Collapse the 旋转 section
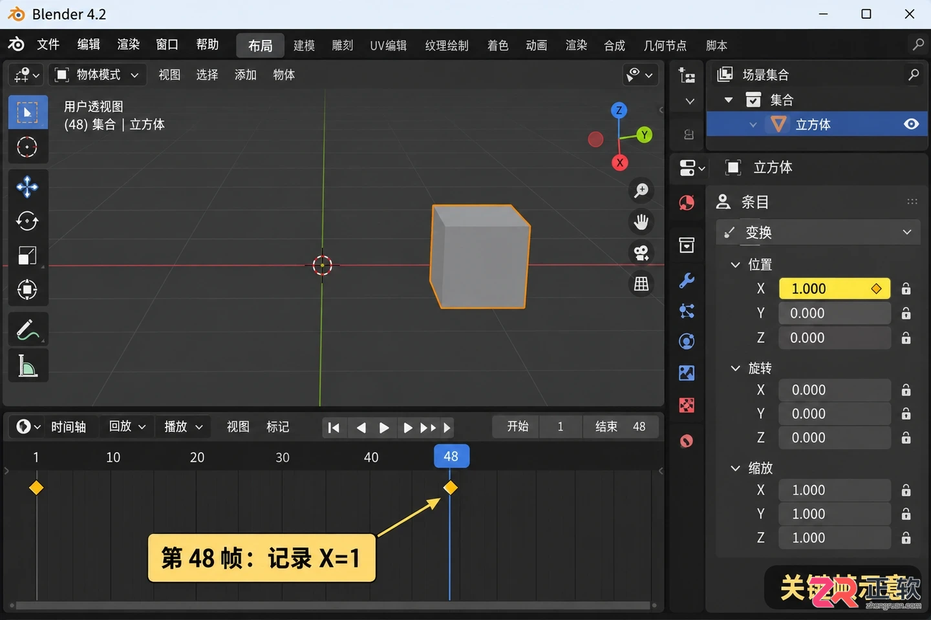 (735, 368)
